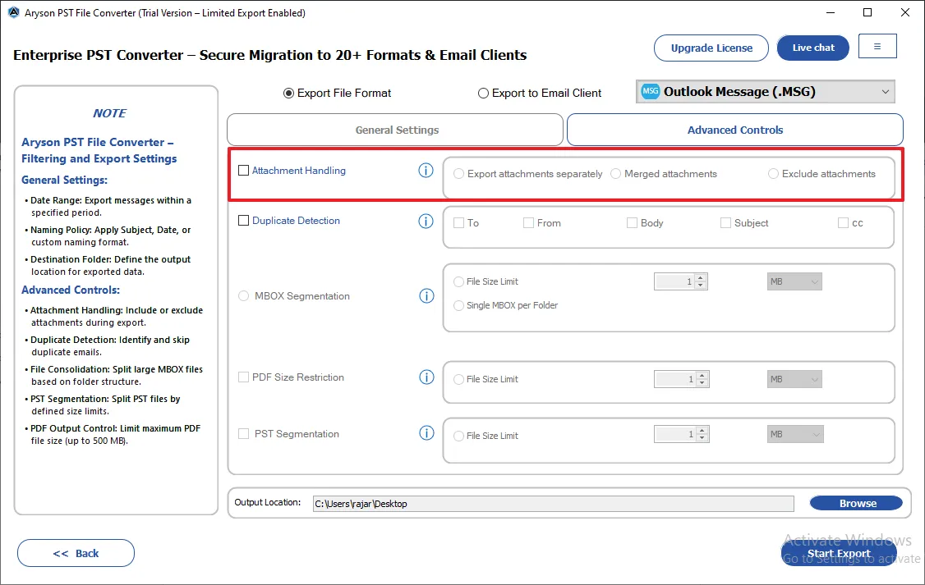Increase PST file size limit spinner

tap(702, 431)
